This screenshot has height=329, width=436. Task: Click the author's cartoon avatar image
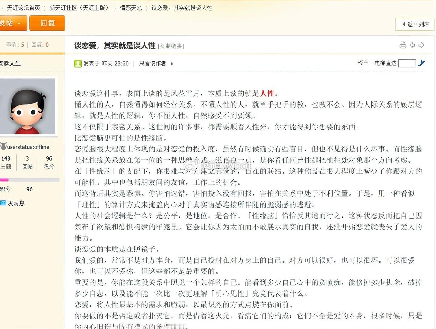click(x=27, y=106)
